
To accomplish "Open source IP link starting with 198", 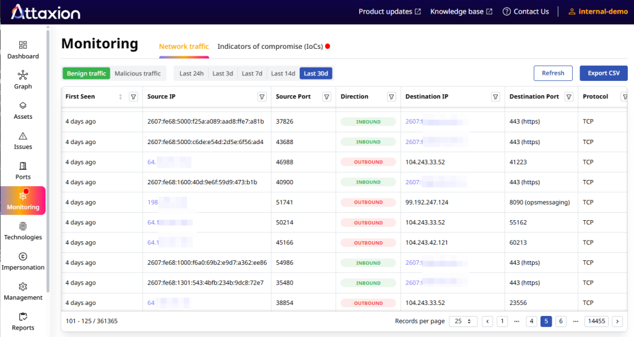I will click(x=167, y=202).
